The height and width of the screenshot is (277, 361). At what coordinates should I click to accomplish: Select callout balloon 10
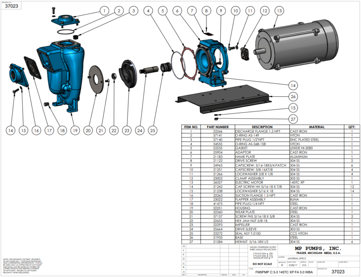(x=235, y=11)
